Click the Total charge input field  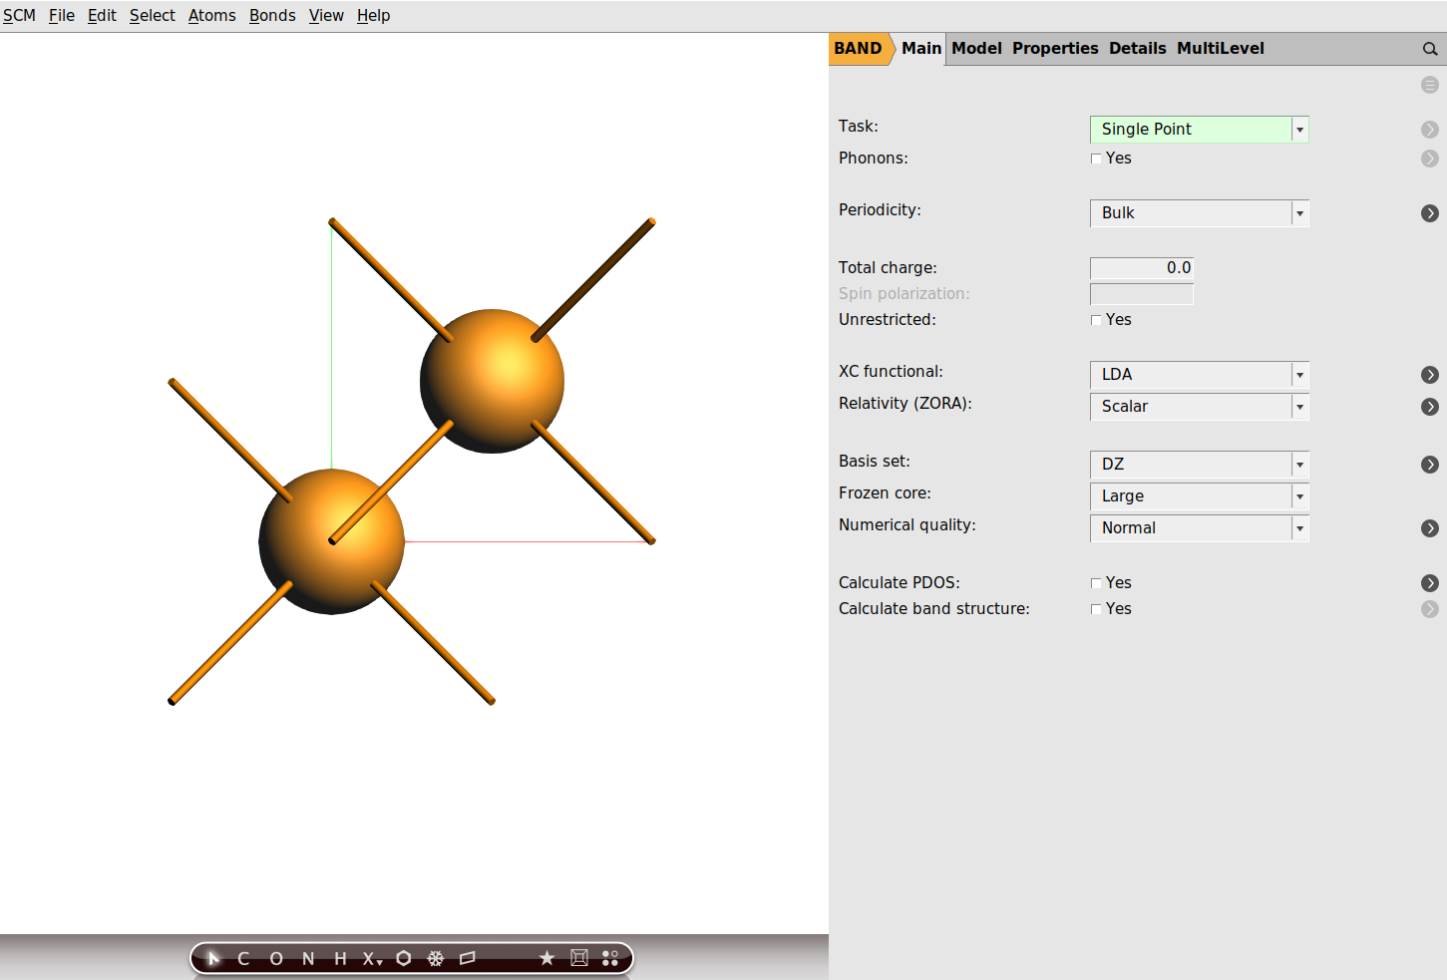(x=1141, y=267)
